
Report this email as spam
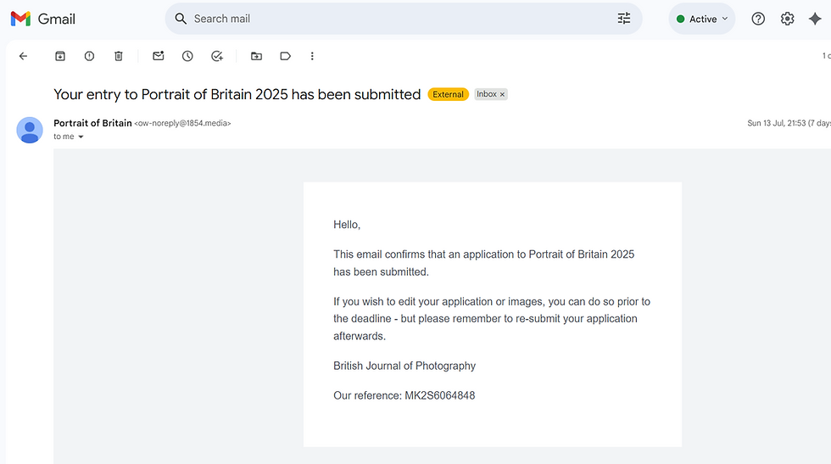coord(89,56)
